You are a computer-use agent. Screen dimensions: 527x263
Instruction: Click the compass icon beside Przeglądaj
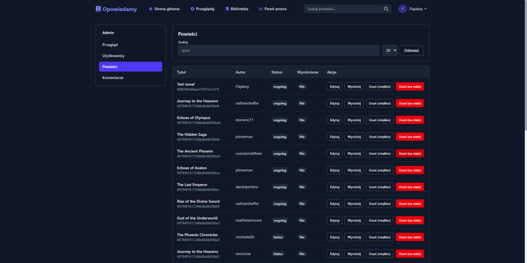(192, 9)
